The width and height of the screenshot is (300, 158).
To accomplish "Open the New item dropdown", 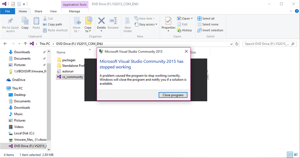I will (x=145, y=18).
